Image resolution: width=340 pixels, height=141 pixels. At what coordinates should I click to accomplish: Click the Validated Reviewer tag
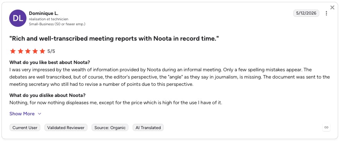66,128
